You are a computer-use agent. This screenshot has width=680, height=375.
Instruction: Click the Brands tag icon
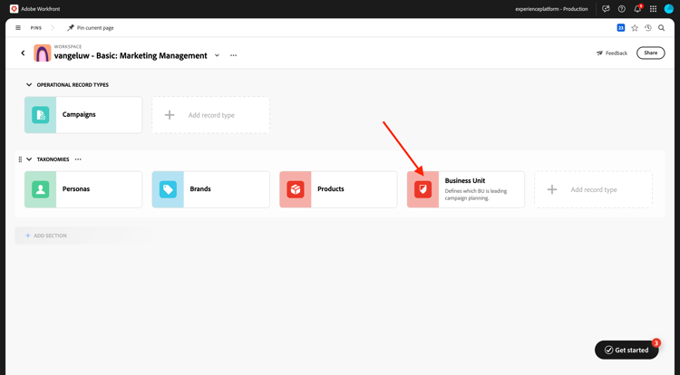coord(168,189)
